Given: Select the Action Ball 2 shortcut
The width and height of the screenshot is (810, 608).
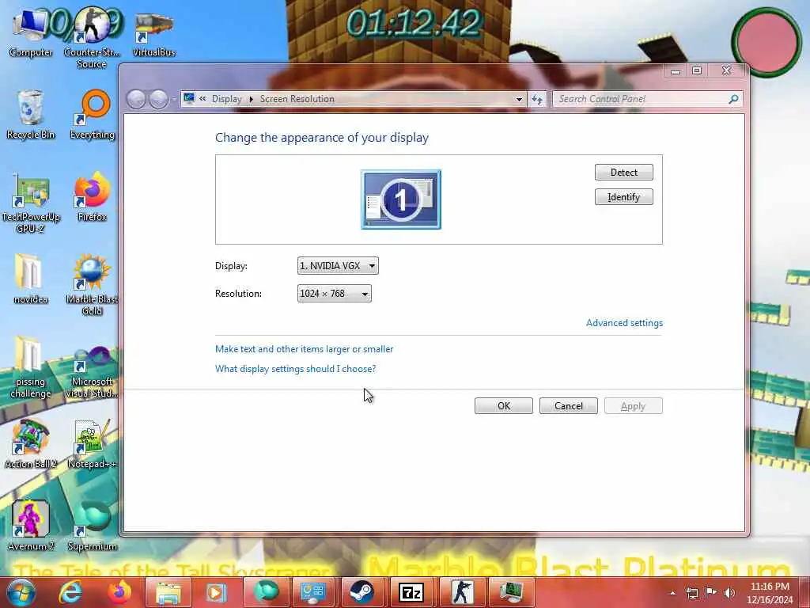Looking at the screenshot, I should coord(30,445).
